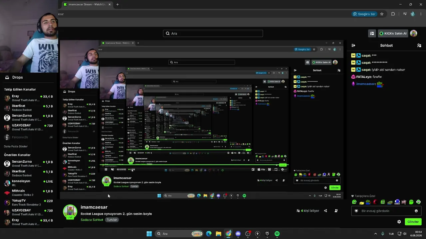Click the outermost KICKs Satın Al button
This screenshot has width=426, height=239.
393,34
